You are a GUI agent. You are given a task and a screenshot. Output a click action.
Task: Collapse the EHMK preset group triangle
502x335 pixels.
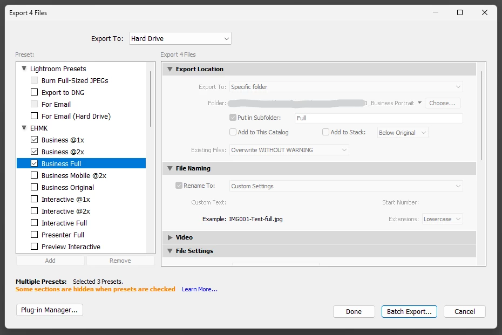pyautogui.click(x=24, y=128)
